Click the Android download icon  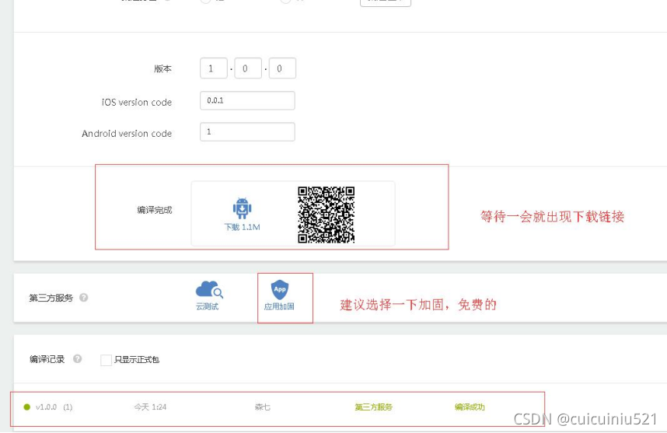click(x=242, y=208)
